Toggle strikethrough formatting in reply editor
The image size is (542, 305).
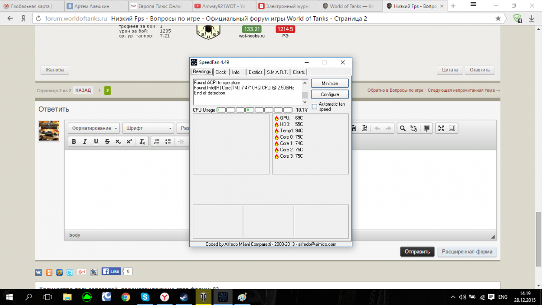[107, 141]
